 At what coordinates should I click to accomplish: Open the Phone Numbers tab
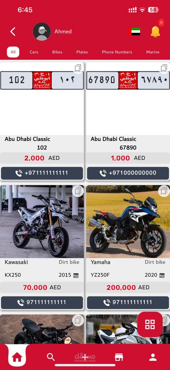pyautogui.click(x=117, y=52)
